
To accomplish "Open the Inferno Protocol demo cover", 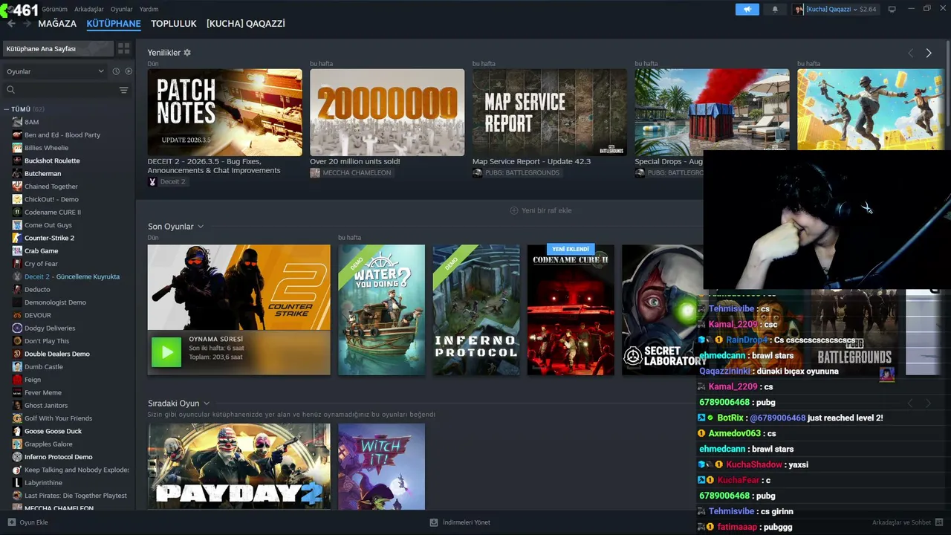I will (x=476, y=310).
